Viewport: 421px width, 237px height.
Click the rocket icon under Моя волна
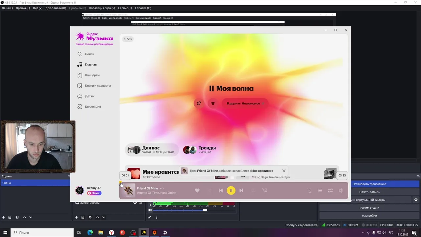(x=199, y=103)
